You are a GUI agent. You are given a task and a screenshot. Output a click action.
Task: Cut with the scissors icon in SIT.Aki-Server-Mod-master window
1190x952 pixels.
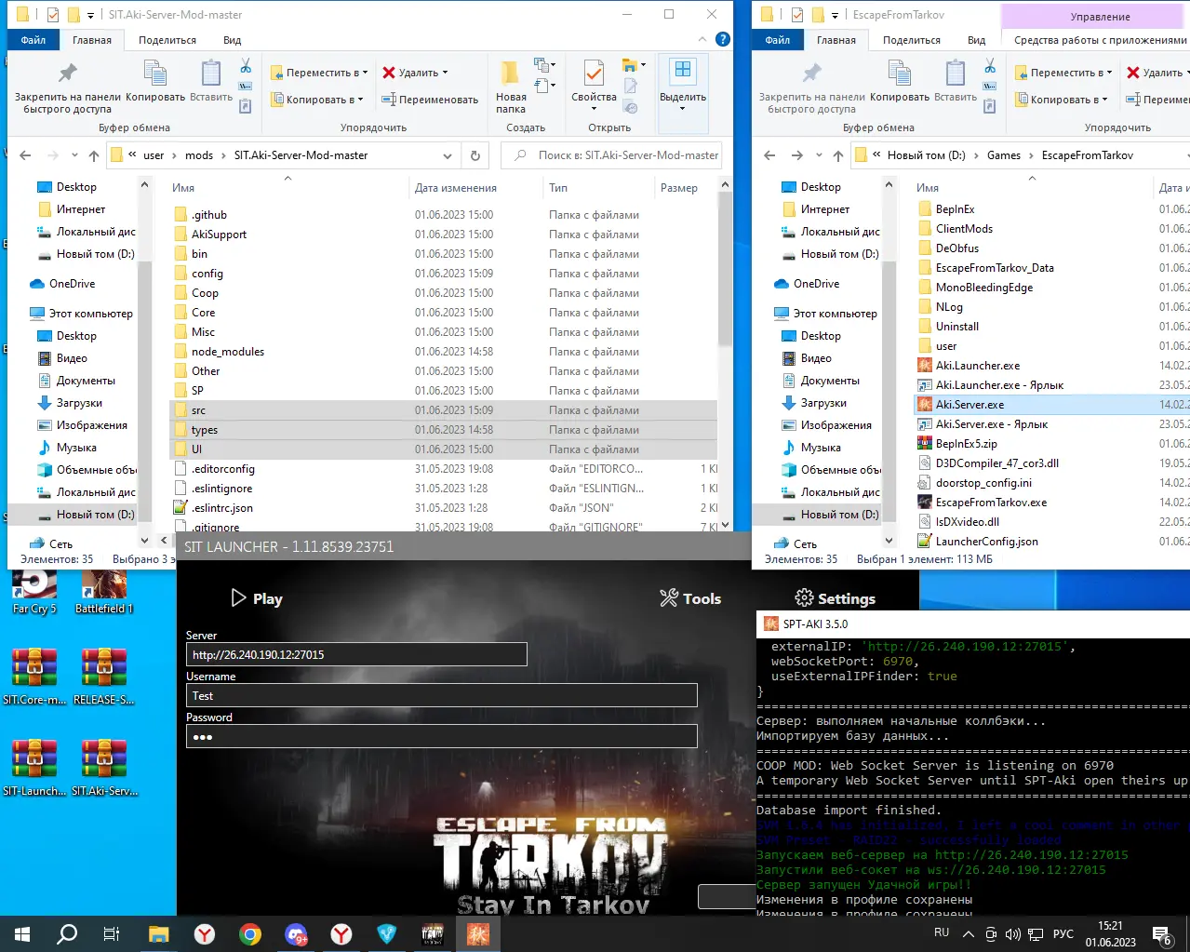246,66
